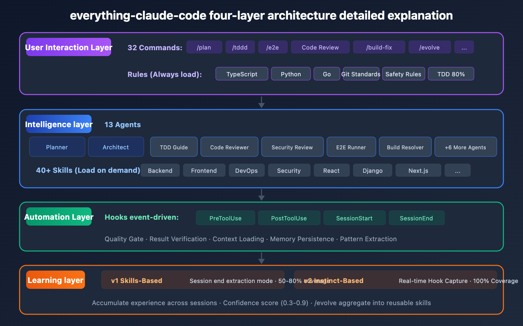The width and height of the screenshot is (523, 326).
Task: Click the Code Reviewer agent
Action: point(229,147)
